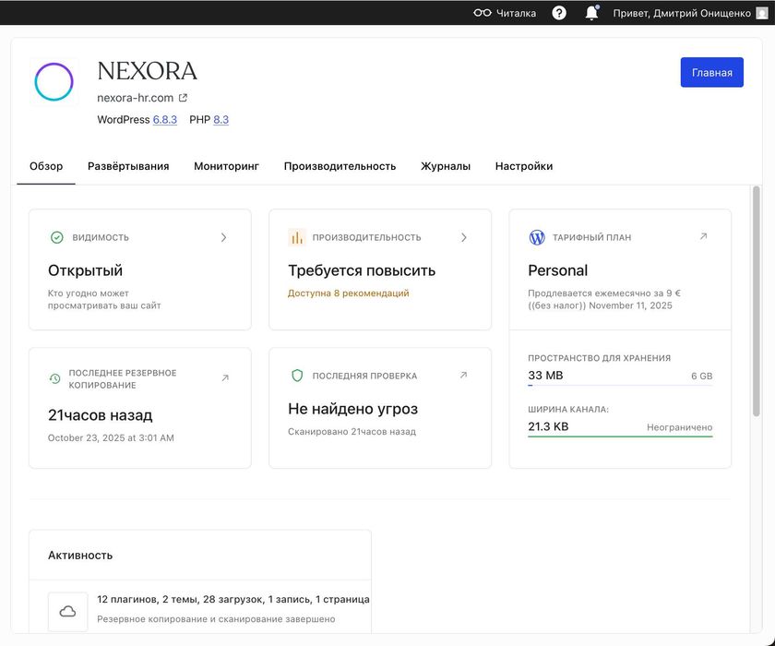
Task: Click 12 плагинов, 2 темы activity entry
Action: [x=233, y=600]
